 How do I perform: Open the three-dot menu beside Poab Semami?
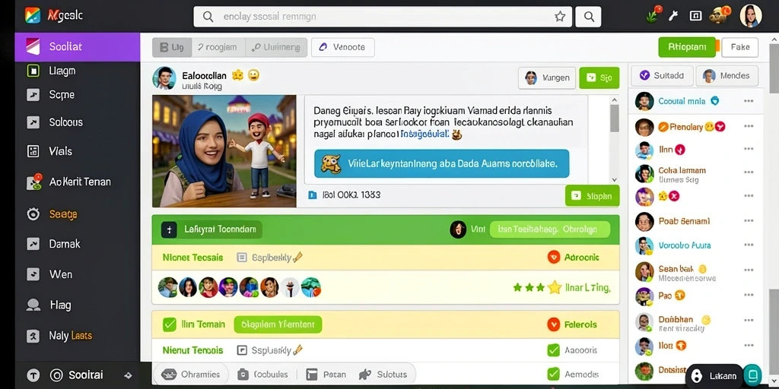click(749, 221)
